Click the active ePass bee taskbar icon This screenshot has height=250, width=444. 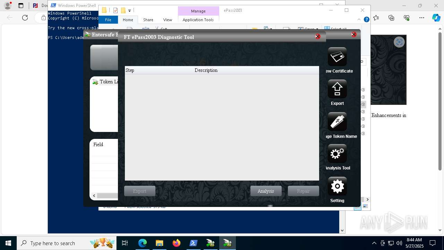[228, 243]
